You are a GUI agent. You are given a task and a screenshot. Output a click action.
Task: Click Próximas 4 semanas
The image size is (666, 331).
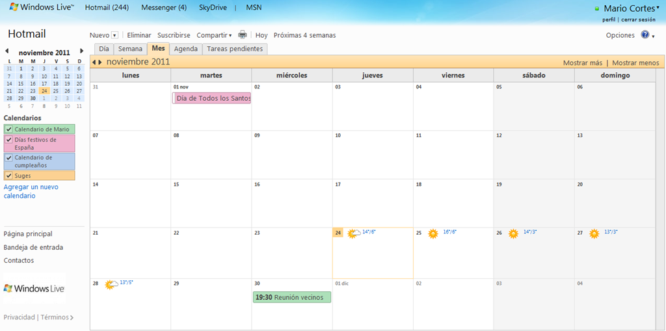coord(304,35)
